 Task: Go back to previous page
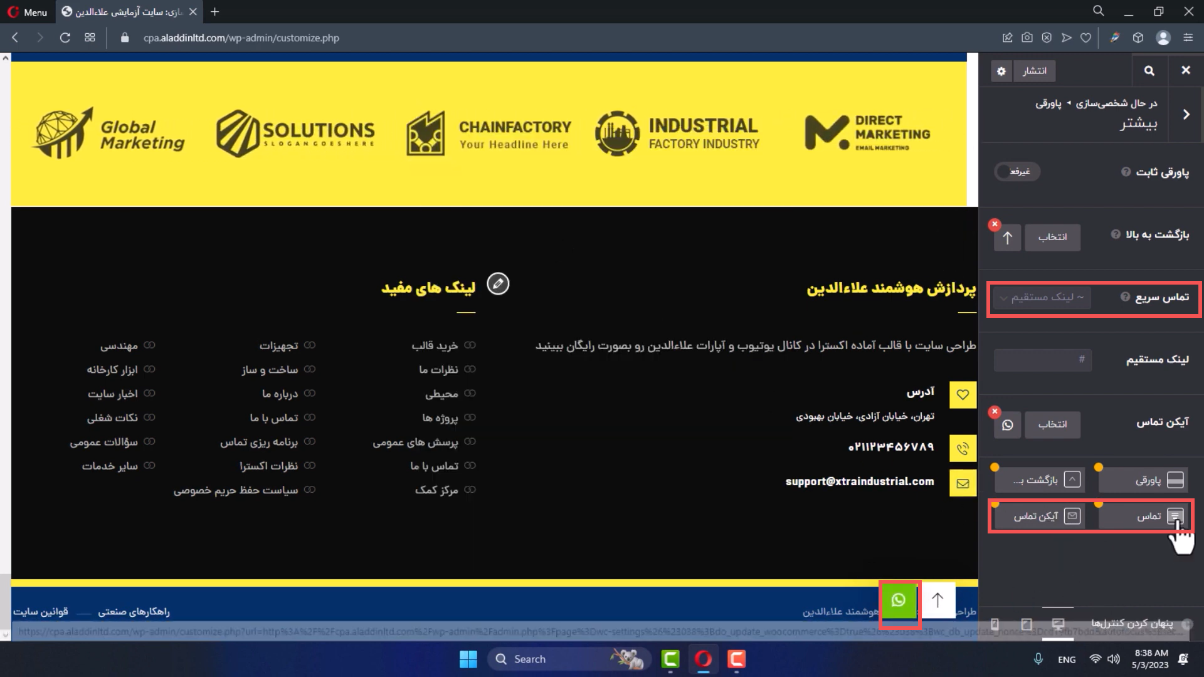coord(15,38)
